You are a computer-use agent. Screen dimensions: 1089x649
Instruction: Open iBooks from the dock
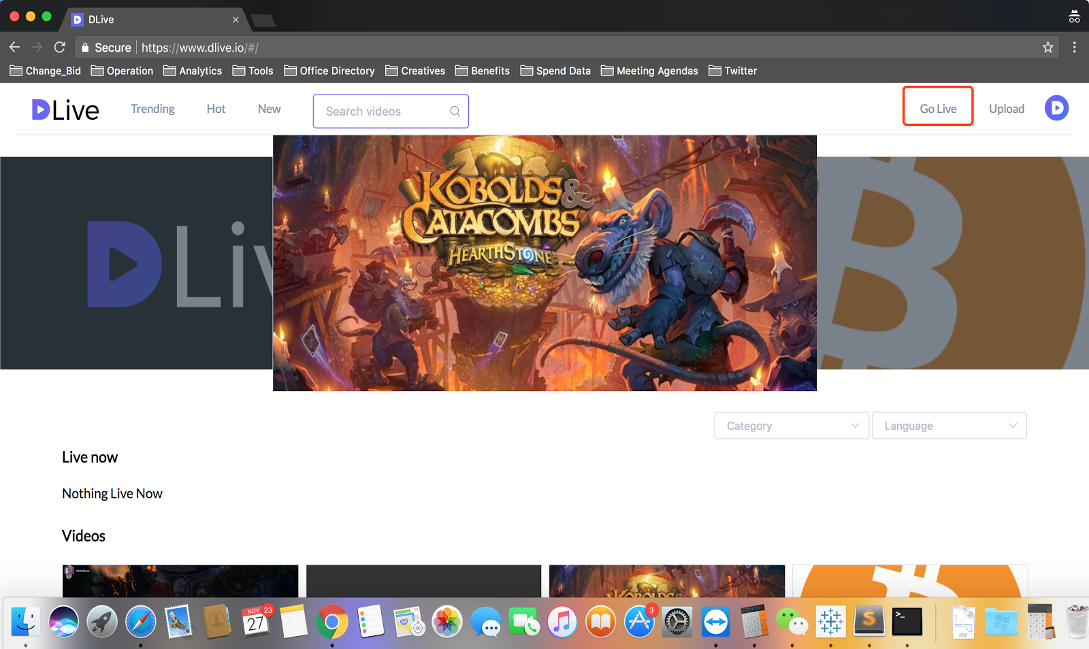tap(601, 622)
